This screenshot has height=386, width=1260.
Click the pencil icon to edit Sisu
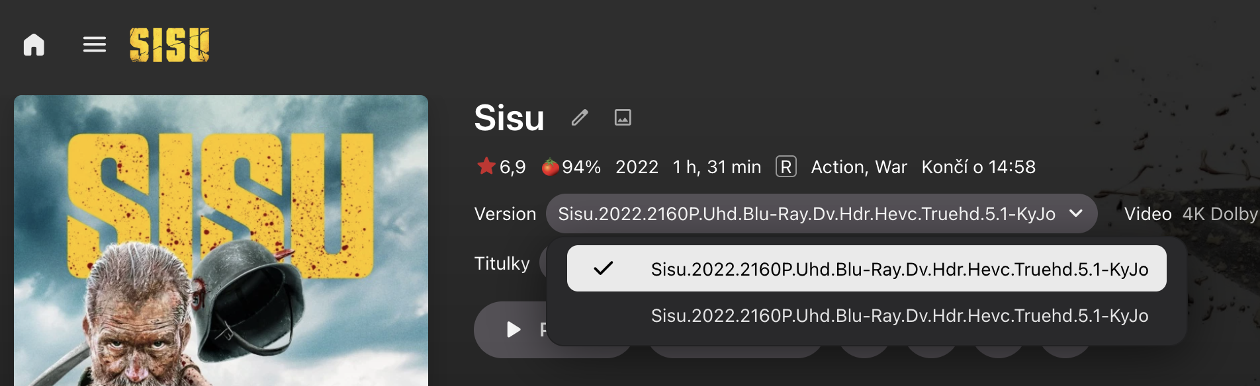click(580, 117)
